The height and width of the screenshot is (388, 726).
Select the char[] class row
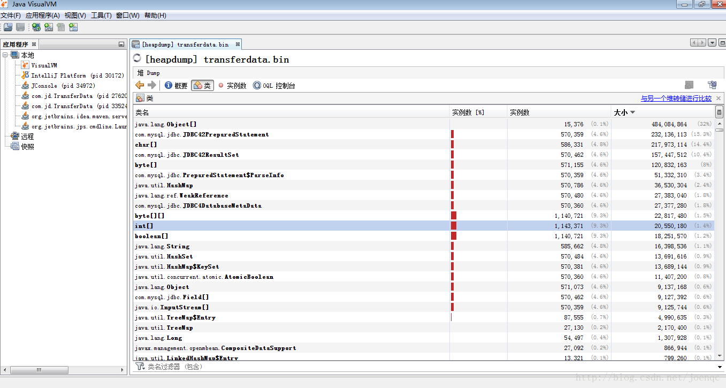point(424,144)
